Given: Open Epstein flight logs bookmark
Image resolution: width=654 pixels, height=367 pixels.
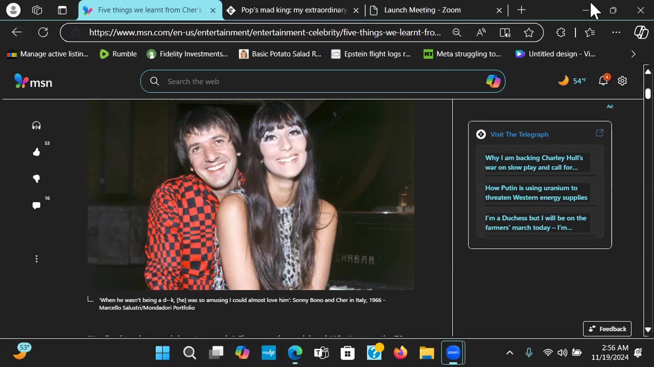Looking at the screenshot, I should click(371, 54).
